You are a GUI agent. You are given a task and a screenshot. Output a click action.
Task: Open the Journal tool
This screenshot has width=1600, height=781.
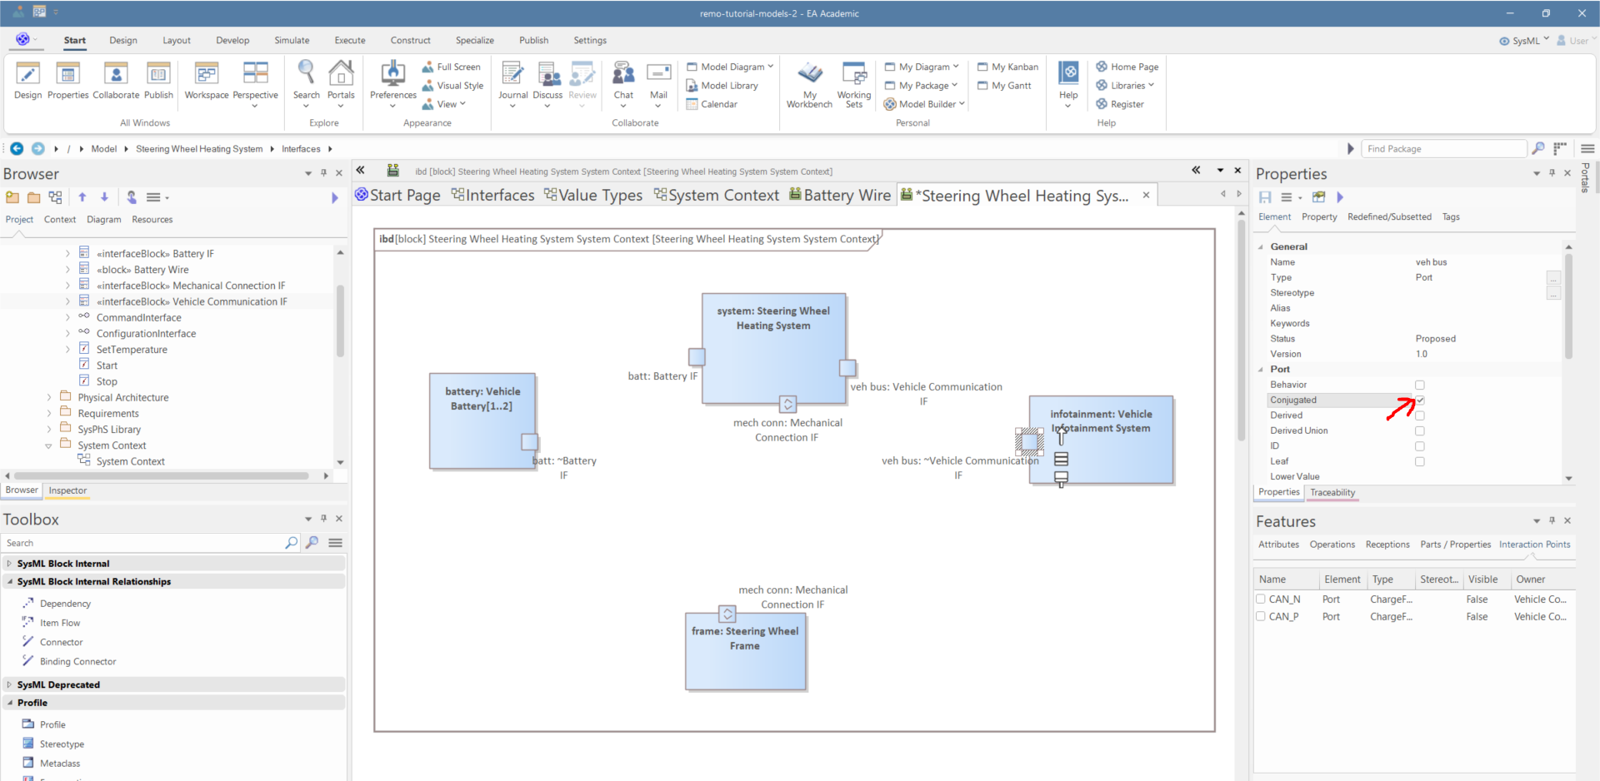click(x=512, y=75)
